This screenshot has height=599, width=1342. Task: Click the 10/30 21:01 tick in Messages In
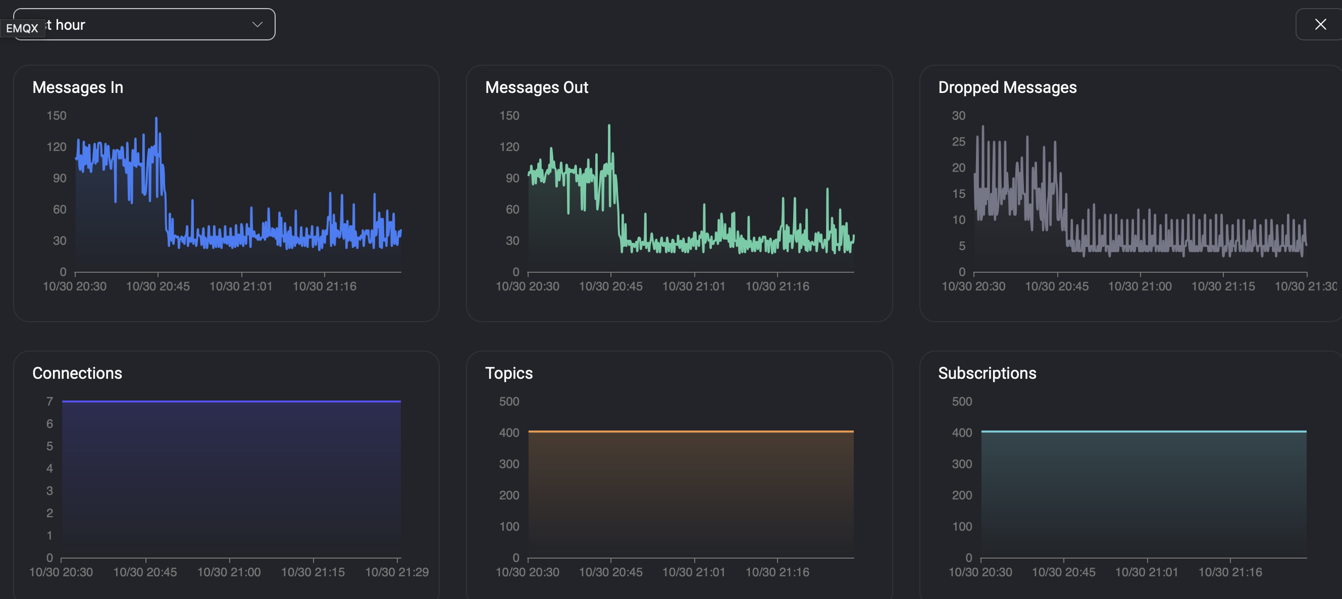pyautogui.click(x=241, y=286)
